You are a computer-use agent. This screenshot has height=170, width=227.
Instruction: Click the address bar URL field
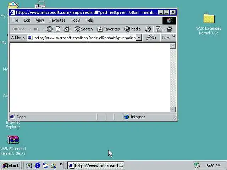[85, 38]
